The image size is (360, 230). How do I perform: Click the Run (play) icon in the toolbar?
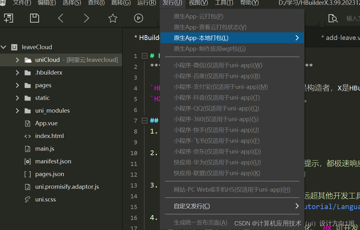coord(139,18)
